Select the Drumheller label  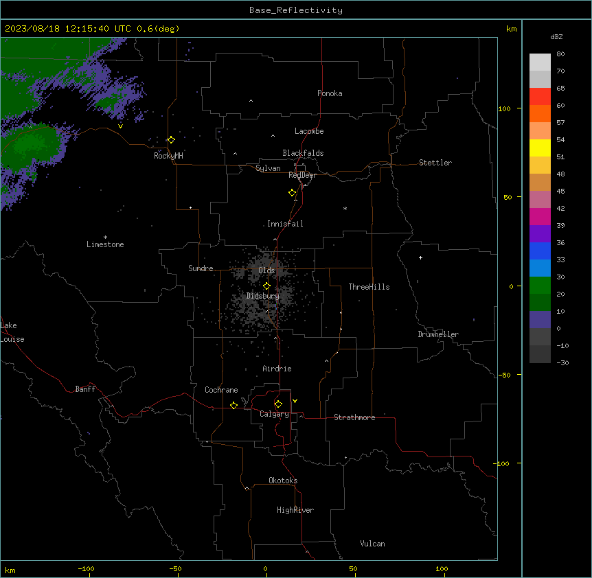pyautogui.click(x=438, y=334)
